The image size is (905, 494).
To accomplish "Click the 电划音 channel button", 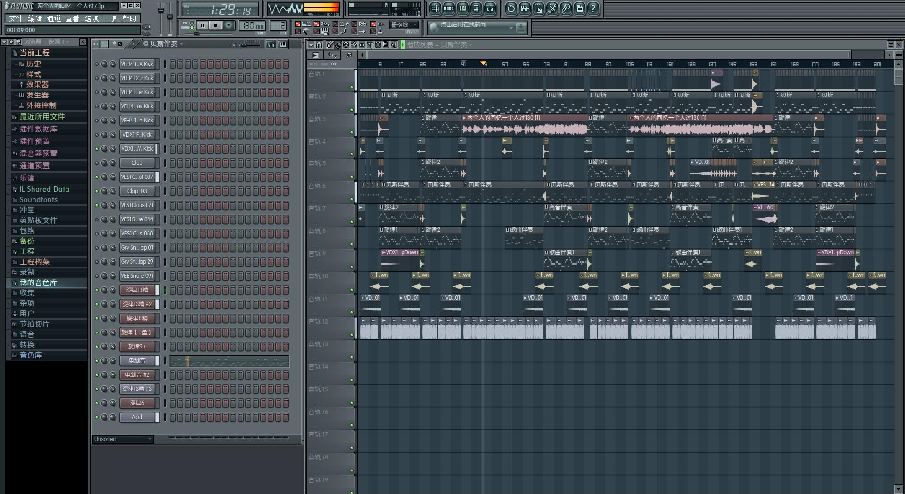I will point(137,361).
